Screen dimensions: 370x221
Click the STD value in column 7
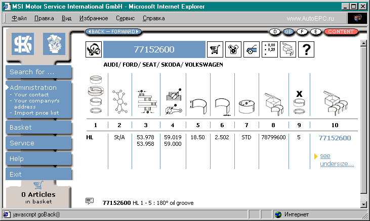pos(246,137)
